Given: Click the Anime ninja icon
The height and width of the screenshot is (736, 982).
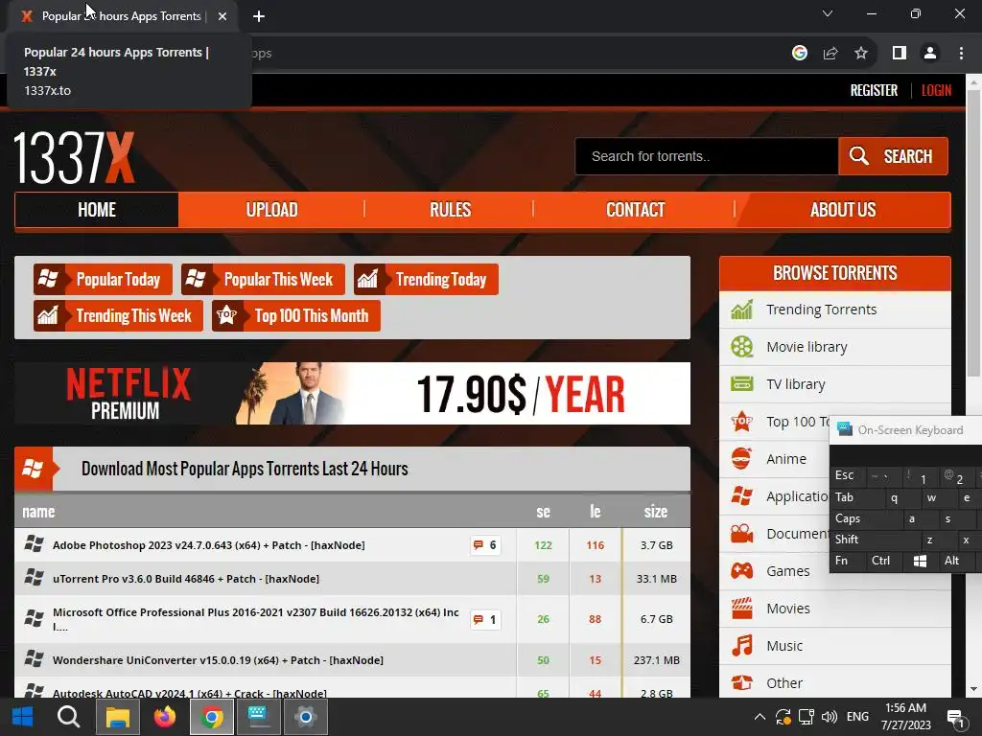Looking at the screenshot, I should 741,459.
